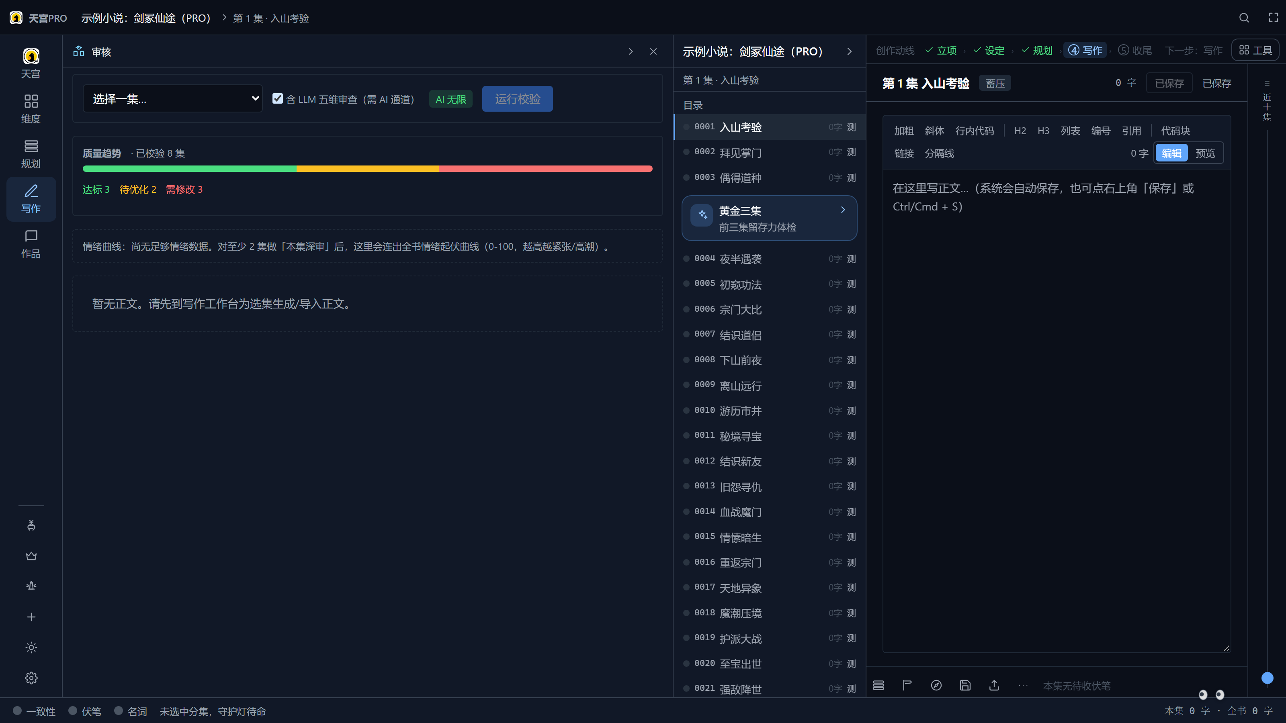Click the save disk icon below editor
Image resolution: width=1286 pixels, height=723 pixels.
click(965, 685)
